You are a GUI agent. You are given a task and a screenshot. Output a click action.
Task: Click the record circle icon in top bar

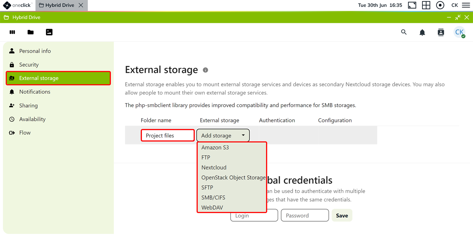(x=440, y=5)
